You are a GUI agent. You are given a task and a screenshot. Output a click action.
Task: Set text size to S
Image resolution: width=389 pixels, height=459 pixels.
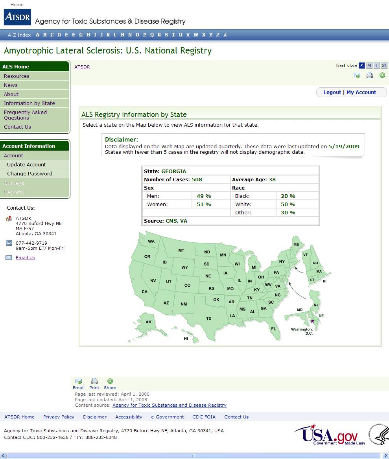(362, 66)
